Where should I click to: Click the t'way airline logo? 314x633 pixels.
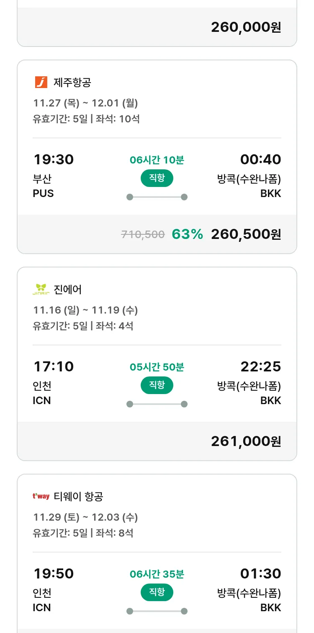(41, 496)
